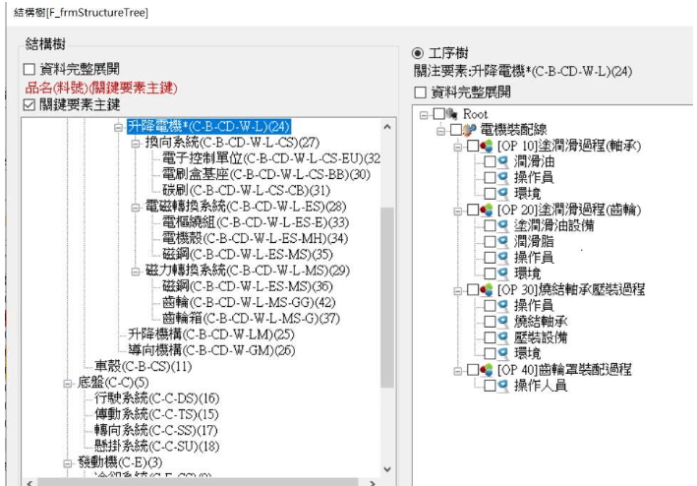Viewport: 697px width, 486px height.
Task: Select 電樞繞組(C-B-CD-W-L-ES-E)(33)
Action: point(256,222)
